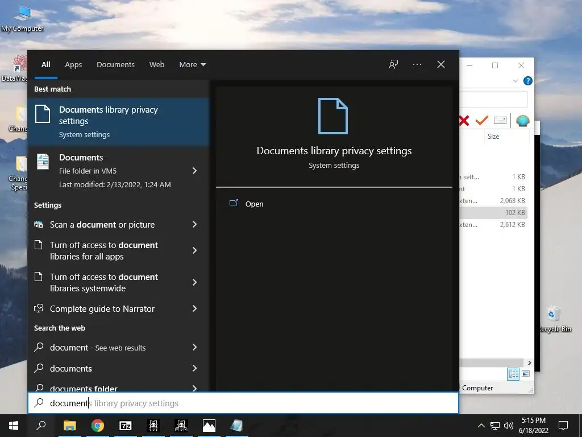The height and width of the screenshot is (437, 582).
Task: Click the horizontal scrollbar right arrow
Action: tap(530, 362)
